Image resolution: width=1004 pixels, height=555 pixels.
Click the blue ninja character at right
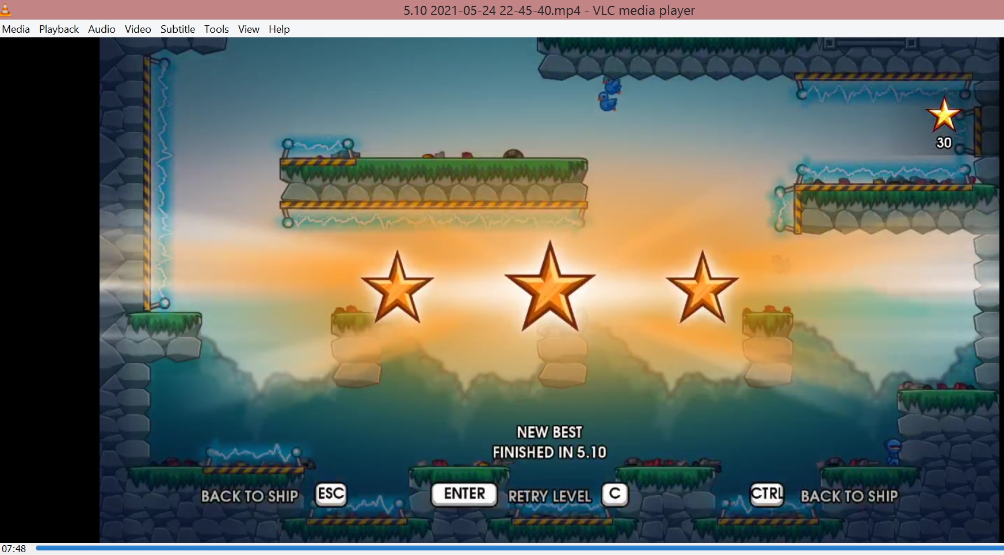coord(894,452)
